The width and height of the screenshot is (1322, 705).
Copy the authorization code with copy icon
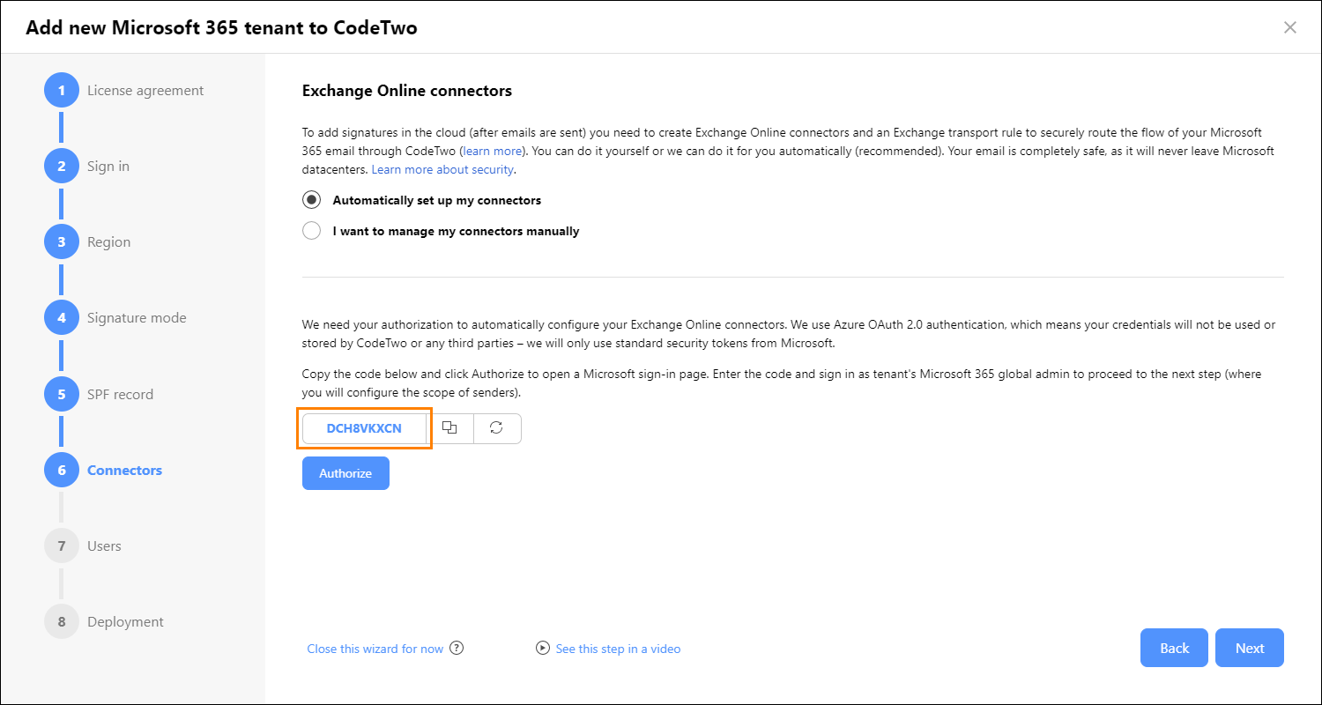[x=450, y=428]
